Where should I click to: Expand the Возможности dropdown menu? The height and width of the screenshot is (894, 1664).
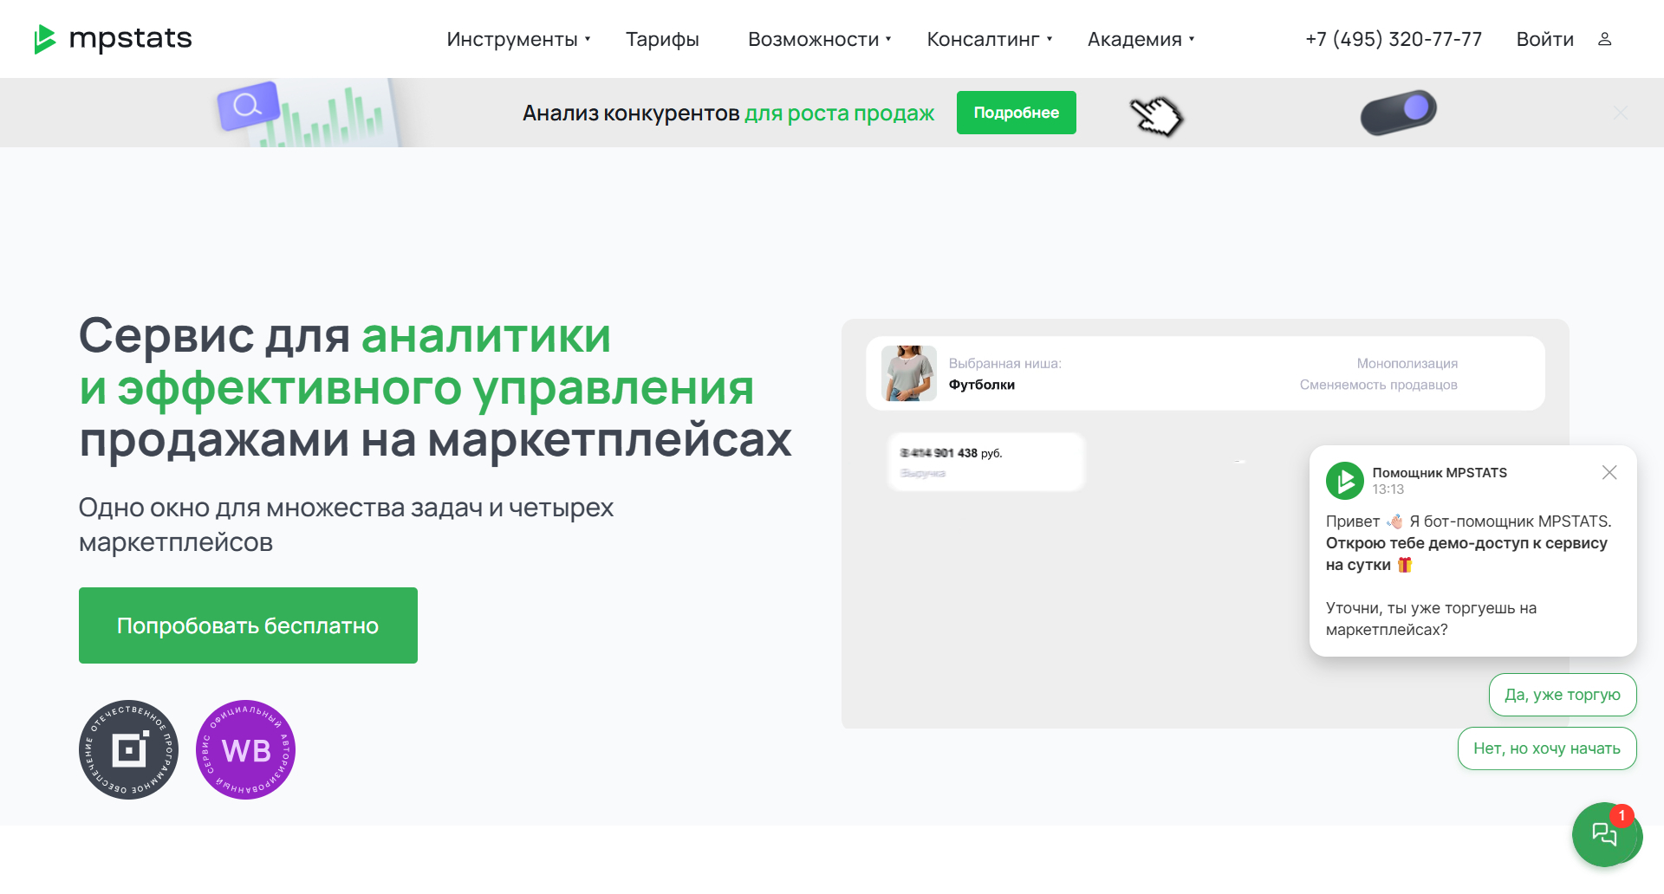click(819, 39)
